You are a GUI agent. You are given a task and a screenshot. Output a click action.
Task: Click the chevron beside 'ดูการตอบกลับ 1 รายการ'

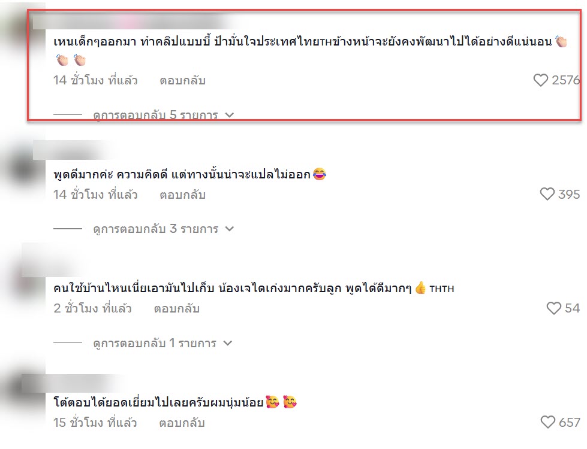228,343
